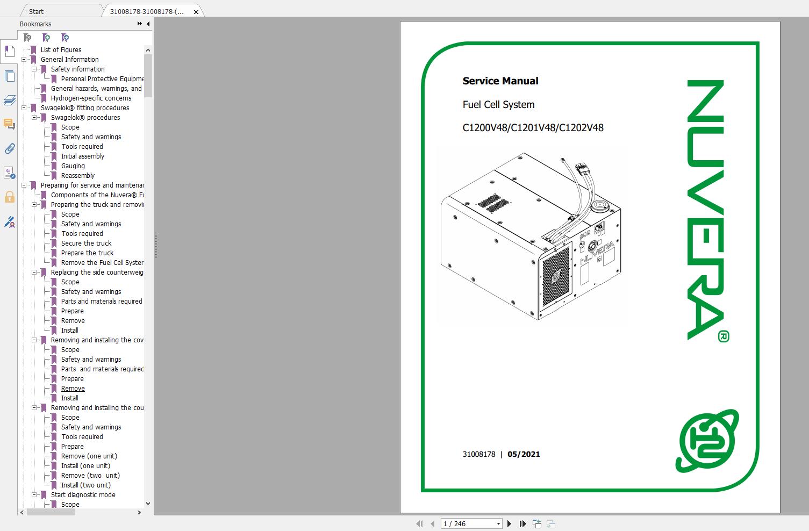Open the Comments panel
Screen dimensions: 809x531
[9, 124]
